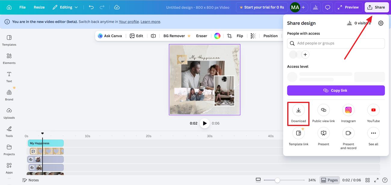The width and height of the screenshot is (391, 185).
Task: Open the YouTube sharing option
Action: [x=373, y=110]
